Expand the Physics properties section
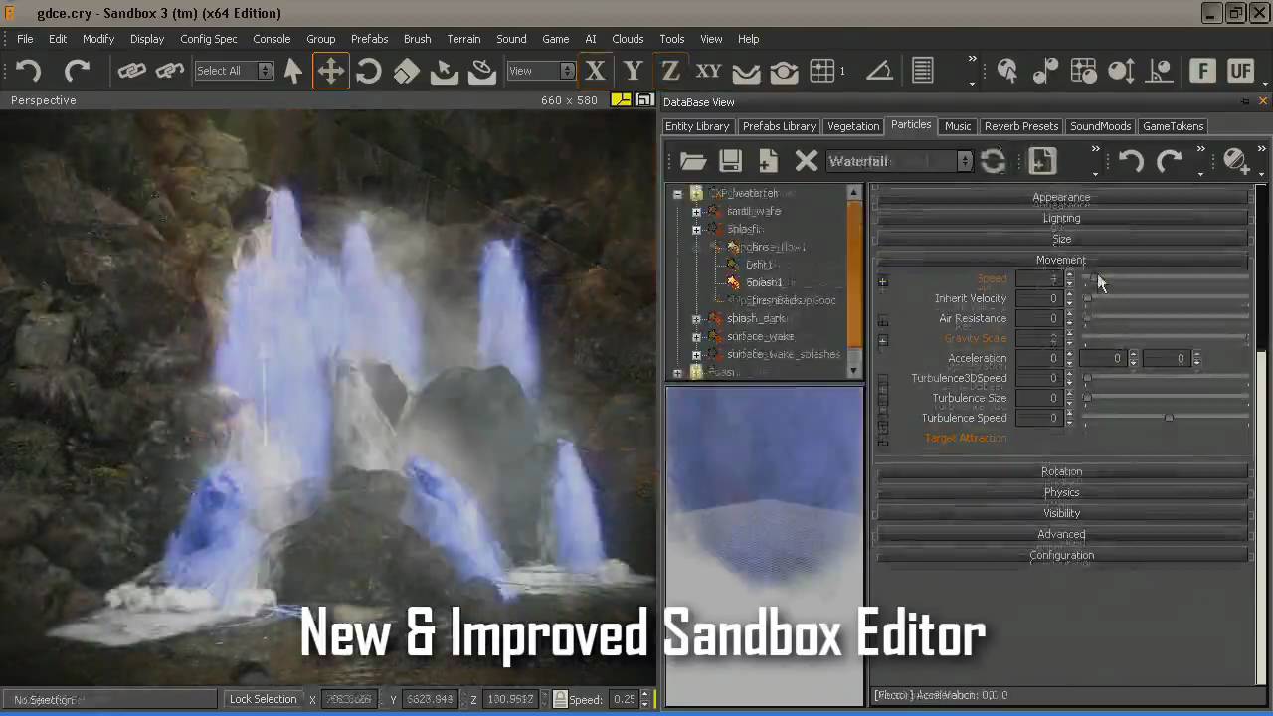The image size is (1273, 716). pos(1061,492)
